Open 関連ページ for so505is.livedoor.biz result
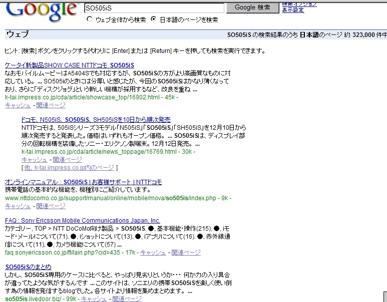The width and height of the screenshot is (387, 302). coord(127,299)
